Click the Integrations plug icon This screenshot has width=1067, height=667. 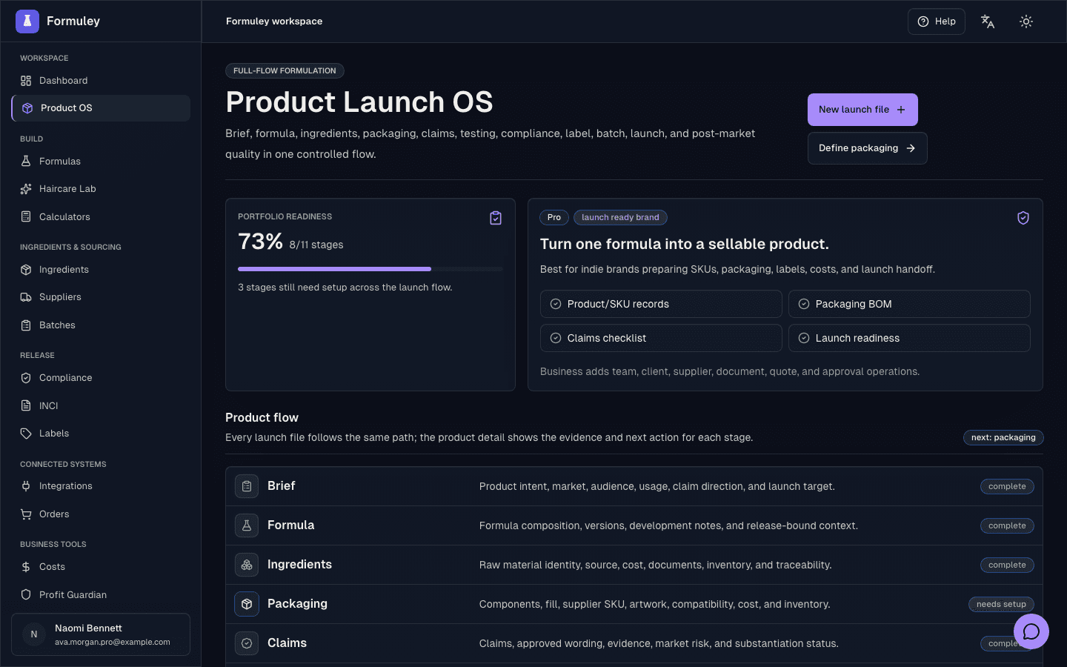pyautogui.click(x=26, y=486)
